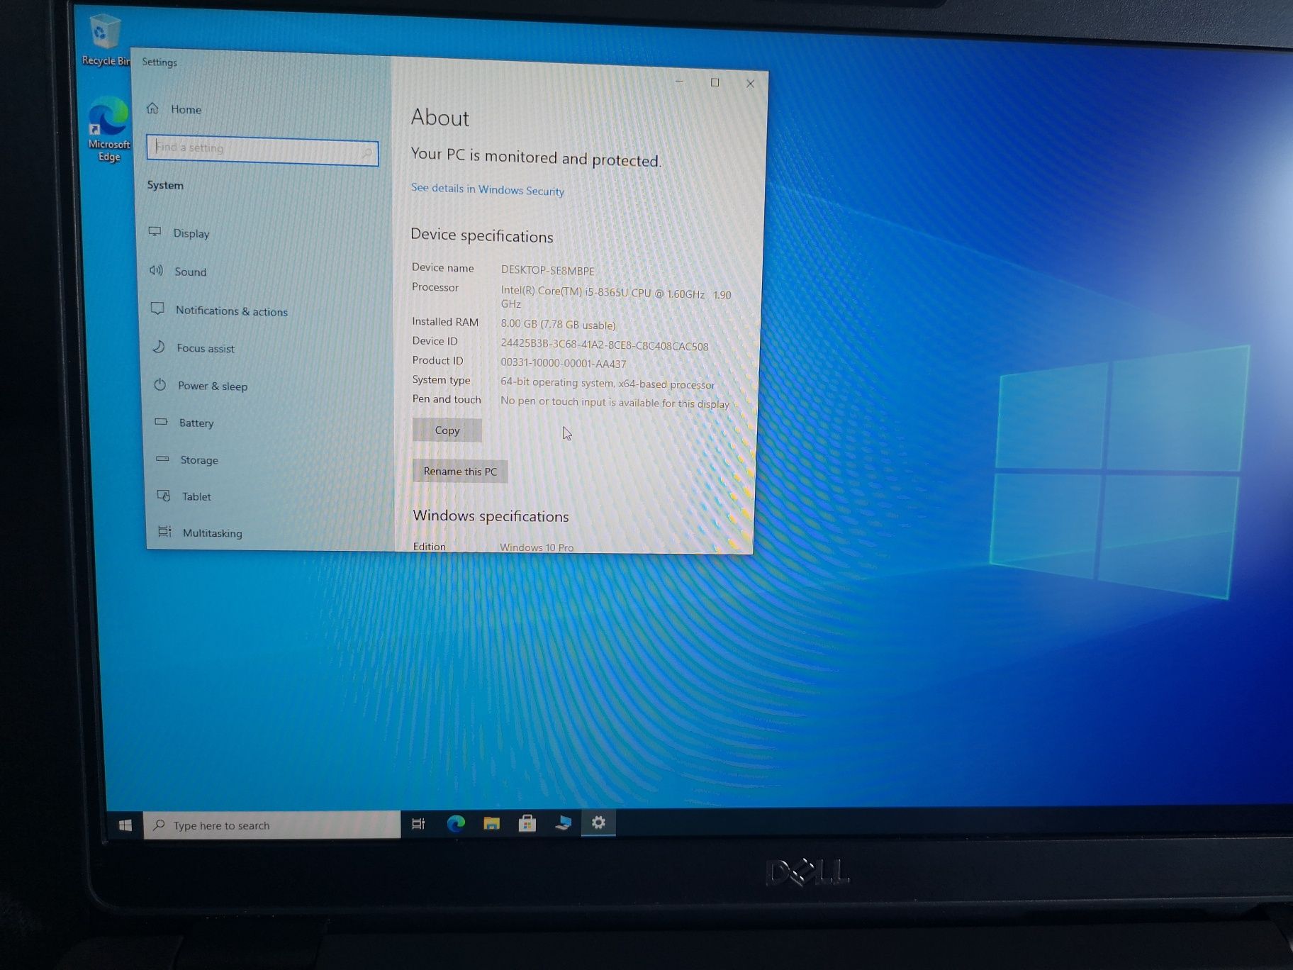The width and height of the screenshot is (1293, 970).
Task: Close the Settings window
Action: tap(750, 84)
